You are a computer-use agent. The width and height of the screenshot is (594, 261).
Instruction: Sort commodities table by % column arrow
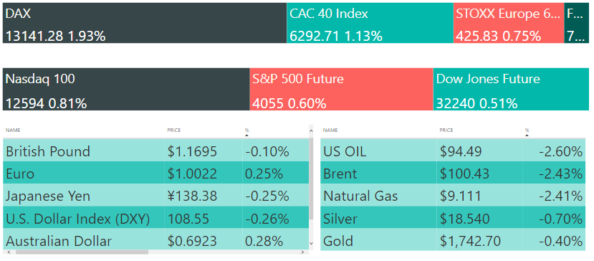[527, 135]
